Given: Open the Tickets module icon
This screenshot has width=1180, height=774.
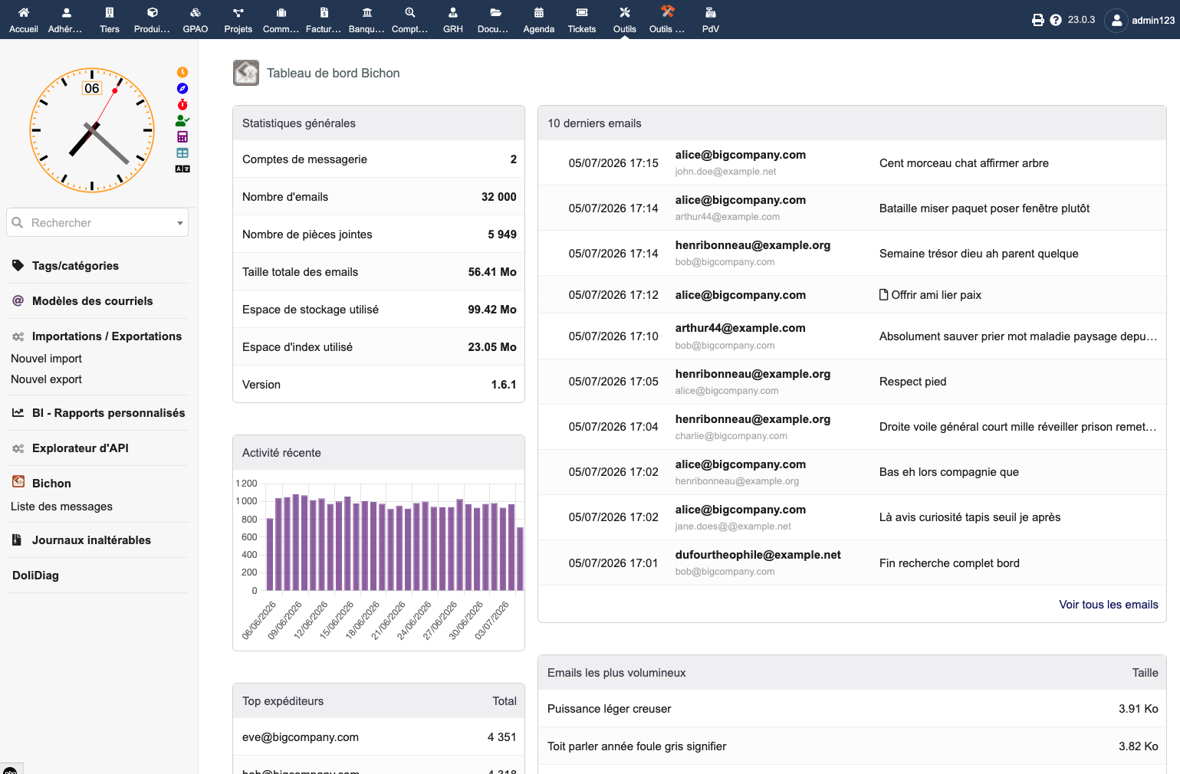Looking at the screenshot, I should click(582, 20).
